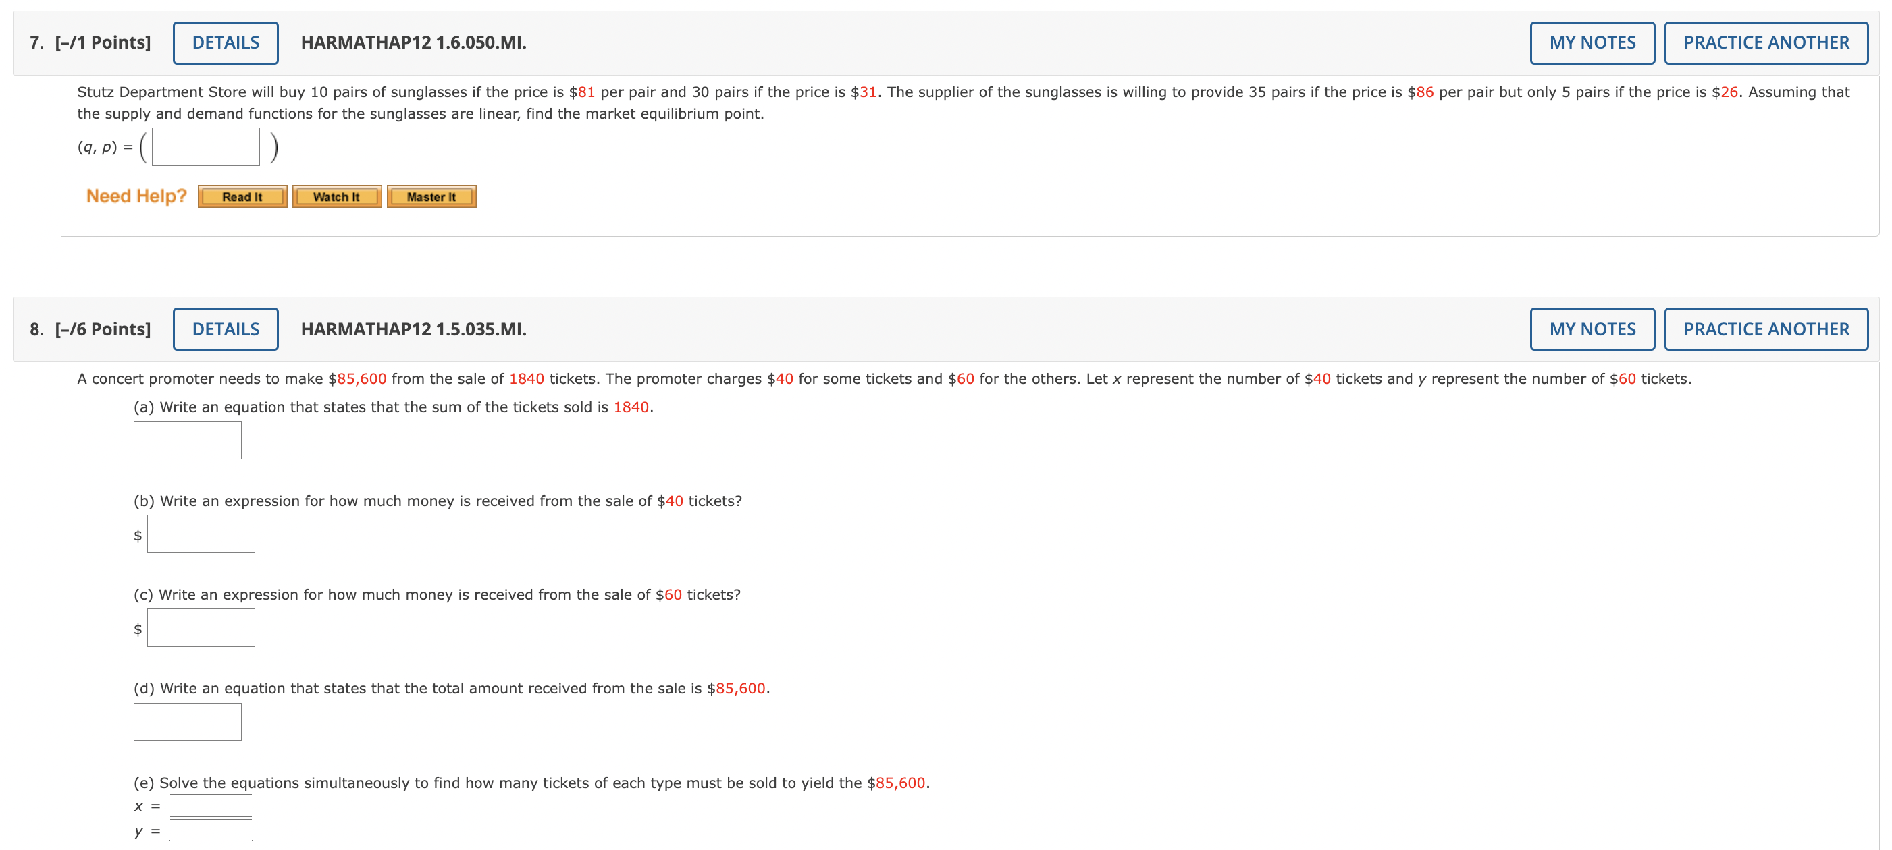Click the dollar input box in part (b)
This screenshot has width=1892, height=850.
[201, 534]
